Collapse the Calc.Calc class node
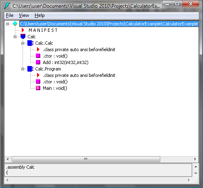This screenshot has width=203, height=188. pyautogui.click(x=23, y=43)
